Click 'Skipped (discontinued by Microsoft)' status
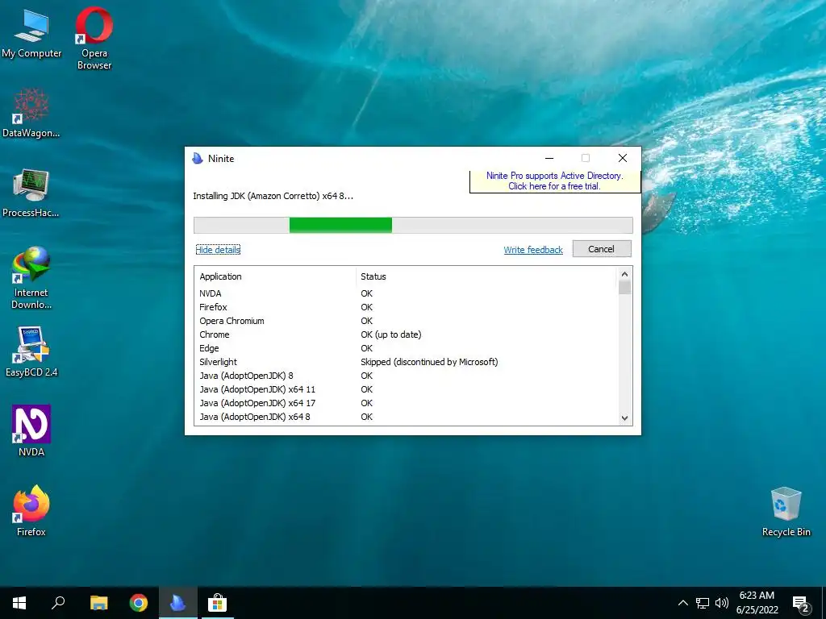The image size is (826, 619). tap(429, 362)
